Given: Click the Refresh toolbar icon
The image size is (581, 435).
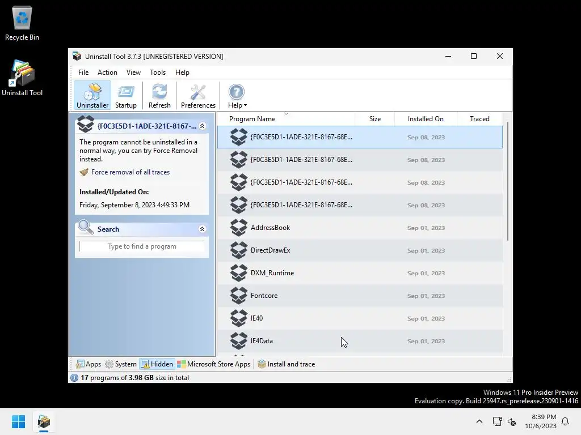Looking at the screenshot, I should (x=159, y=96).
